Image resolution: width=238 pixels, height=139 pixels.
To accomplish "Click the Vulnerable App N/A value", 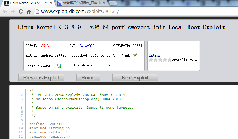I will (x=107, y=65).
